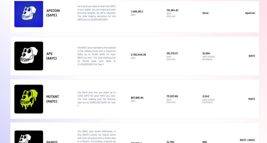The height and width of the screenshot is (143, 267).
Task: Click the ApeCoin pool description text
Action: pos(96,13)
